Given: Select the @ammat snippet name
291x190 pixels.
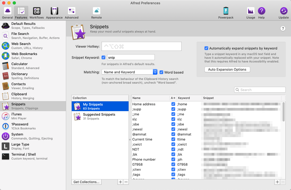Looking at the screenshot, I should pyautogui.click(x=139, y=134).
